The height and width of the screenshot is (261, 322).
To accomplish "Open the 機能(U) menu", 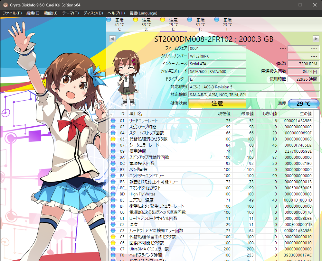I will pos(51,13).
